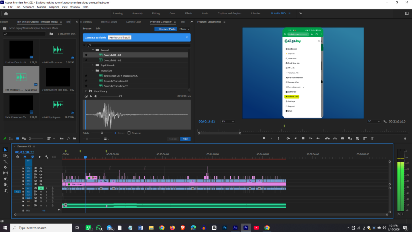
Task: Click the Lift button
Action: click(x=327, y=139)
